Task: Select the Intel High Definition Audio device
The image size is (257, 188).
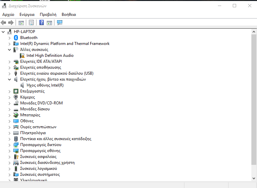Action: [x=50, y=56]
